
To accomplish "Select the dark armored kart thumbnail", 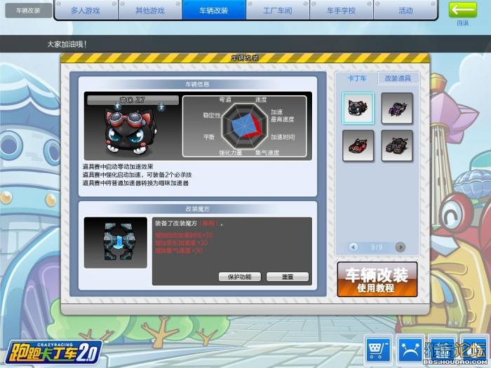I will [x=397, y=146].
